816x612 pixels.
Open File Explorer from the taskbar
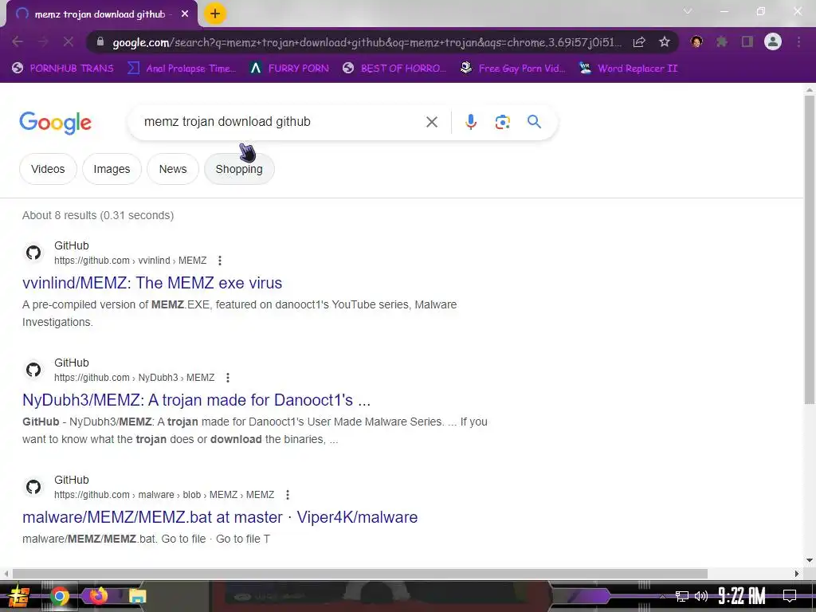click(137, 596)
